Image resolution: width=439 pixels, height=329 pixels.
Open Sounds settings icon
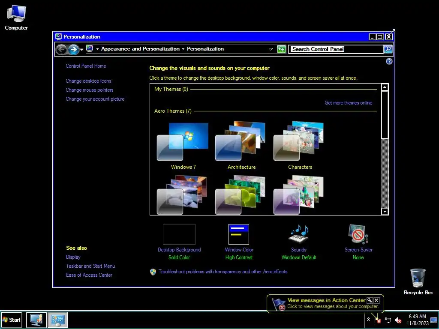[298, 234]
